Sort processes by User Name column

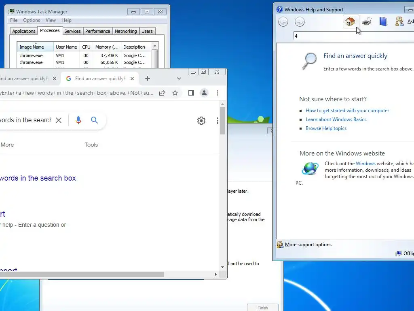[x=66, y=47]
